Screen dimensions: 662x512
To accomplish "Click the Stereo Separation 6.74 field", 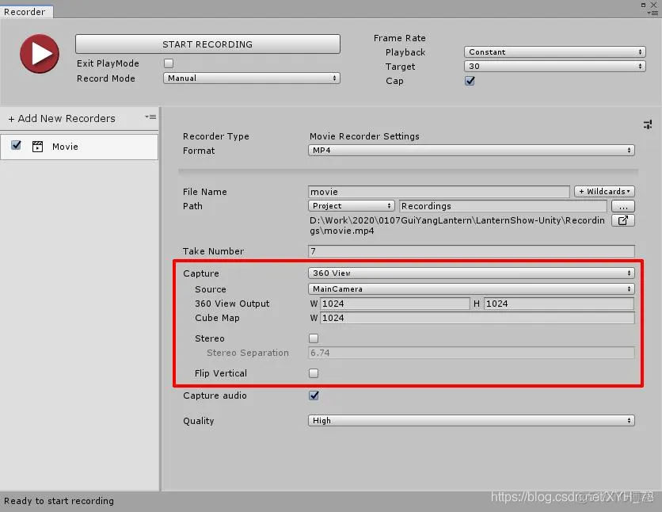I will point(471,353).
